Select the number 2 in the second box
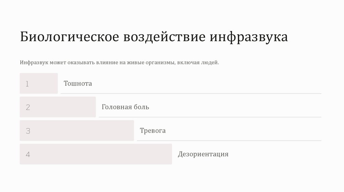Screen dimensions: 344x192 [x=28, y=107]
